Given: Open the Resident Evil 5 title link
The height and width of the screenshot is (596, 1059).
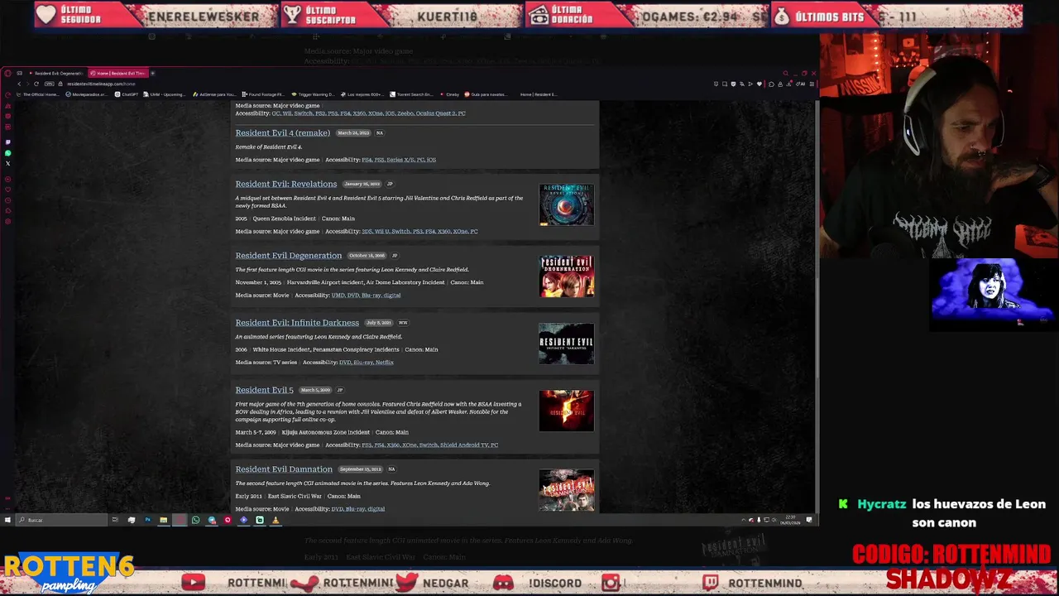Looking at the screenshot, I should click(264, 390).
